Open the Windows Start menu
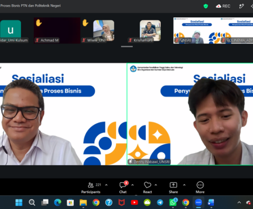253x209 pixels. (19, 202)
